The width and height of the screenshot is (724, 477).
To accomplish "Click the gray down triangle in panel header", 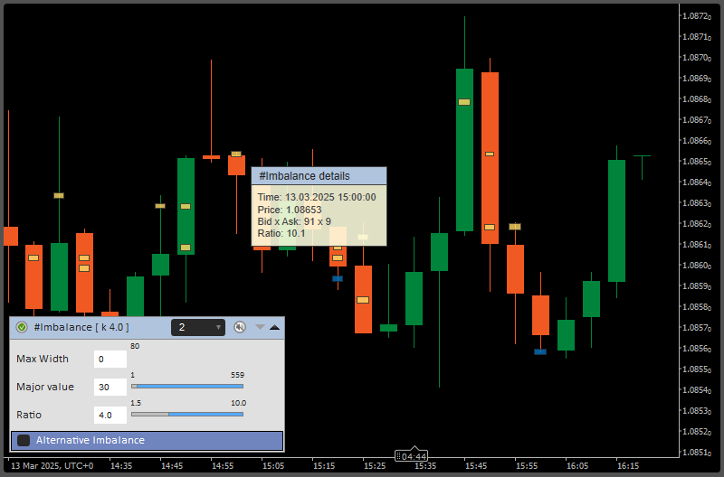I will point(260,327).
